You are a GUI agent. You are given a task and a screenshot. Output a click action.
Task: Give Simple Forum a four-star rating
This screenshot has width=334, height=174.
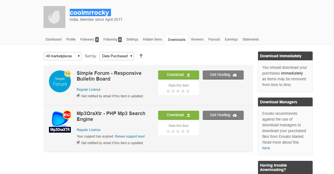(x=183, y=91)
